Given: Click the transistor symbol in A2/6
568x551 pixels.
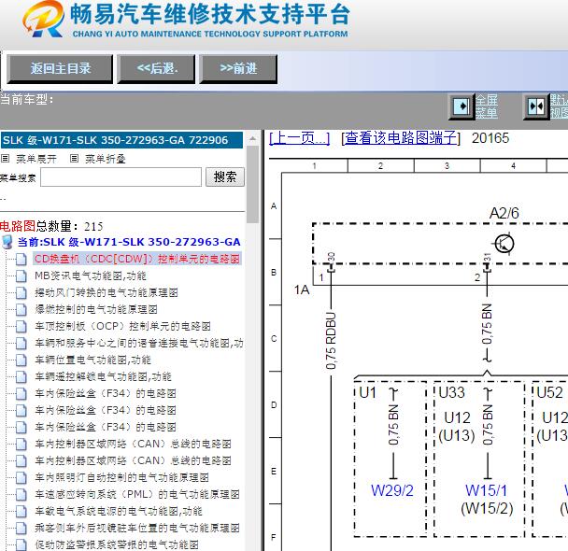Looking at the screenshot, I should pos(504,243).
